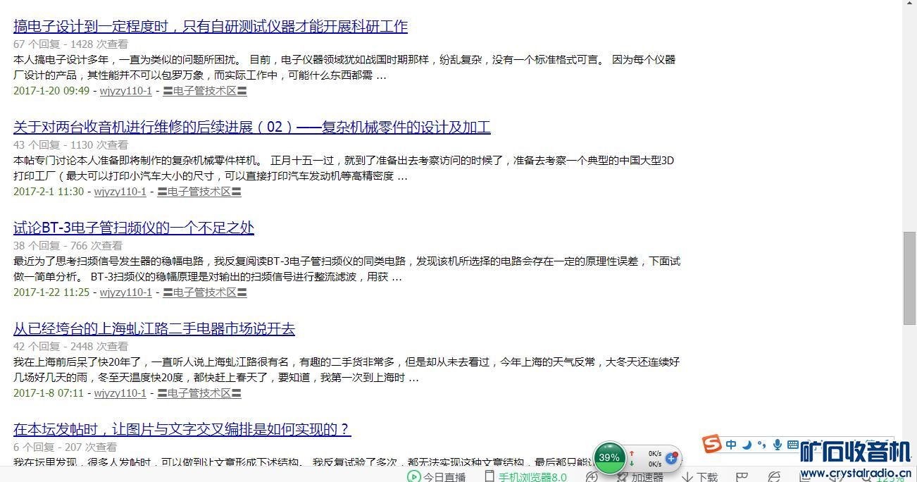
Task: Click the stats text 42 个回复 - 2448 次查看
Action: 70,347
